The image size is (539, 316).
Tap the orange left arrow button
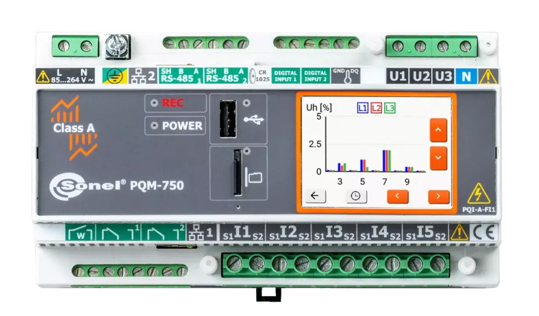398,196
